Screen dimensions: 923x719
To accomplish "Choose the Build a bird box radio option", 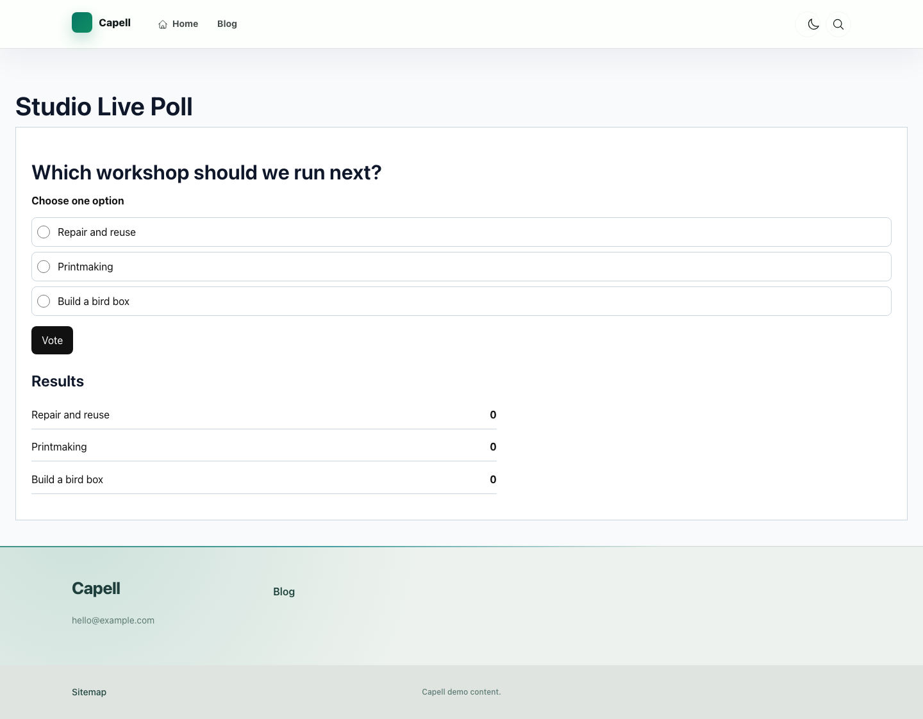I will tap(44, 301).
